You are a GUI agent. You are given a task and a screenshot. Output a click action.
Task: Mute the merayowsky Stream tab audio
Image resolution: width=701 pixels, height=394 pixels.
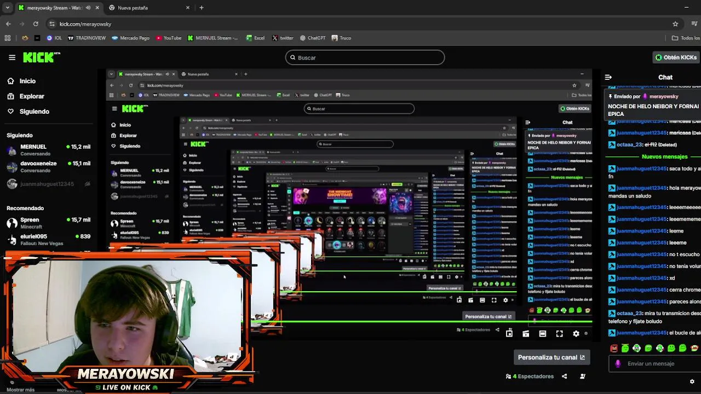88,8
